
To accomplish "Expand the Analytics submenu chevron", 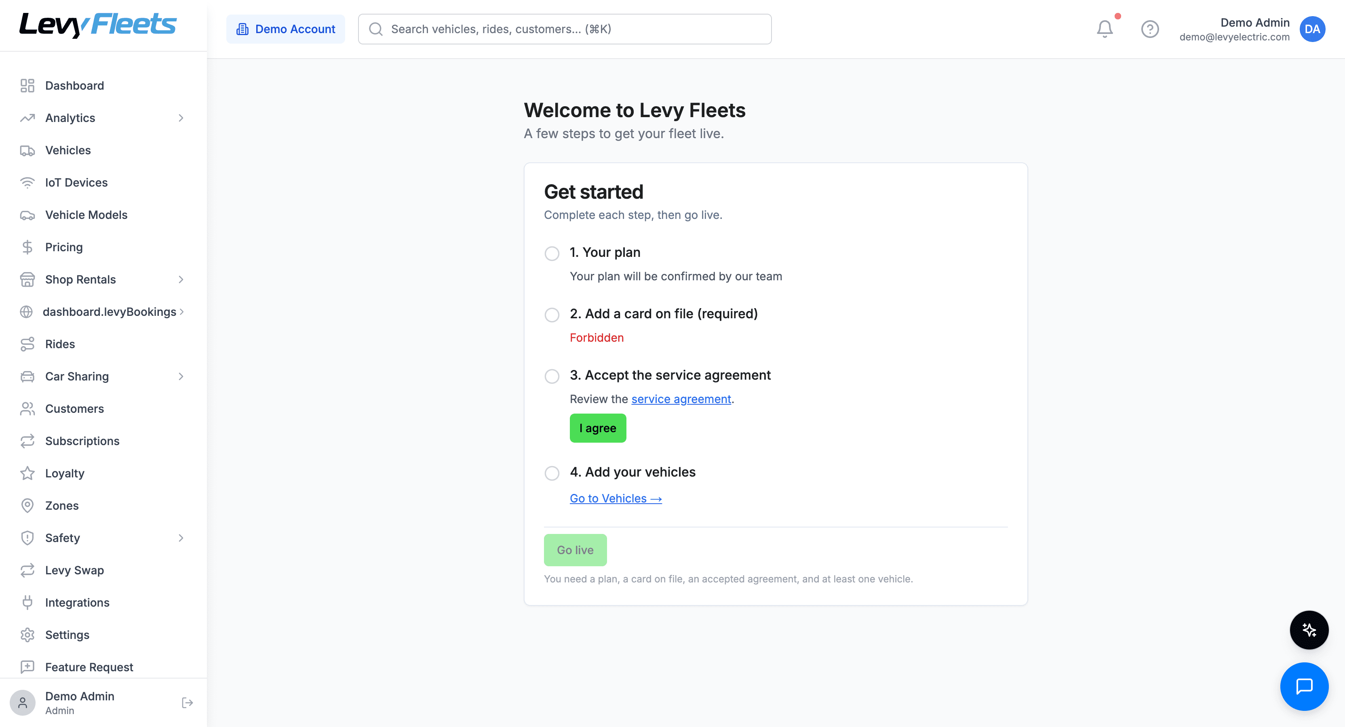I will pos(181,118).
